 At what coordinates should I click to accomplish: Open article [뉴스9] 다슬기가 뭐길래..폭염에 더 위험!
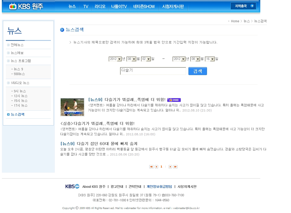127,100
